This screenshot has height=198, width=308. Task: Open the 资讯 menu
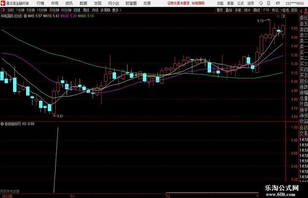click(x=69, y=3)
